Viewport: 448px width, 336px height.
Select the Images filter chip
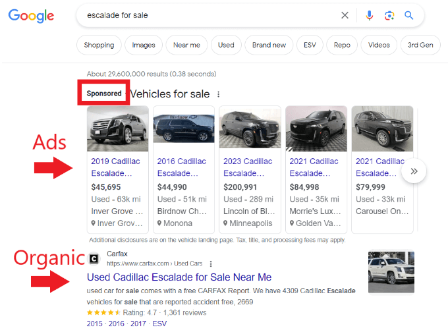(144, 45)
